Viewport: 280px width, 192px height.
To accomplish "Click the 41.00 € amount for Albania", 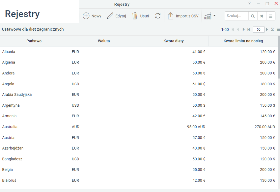I will (199, 52).
